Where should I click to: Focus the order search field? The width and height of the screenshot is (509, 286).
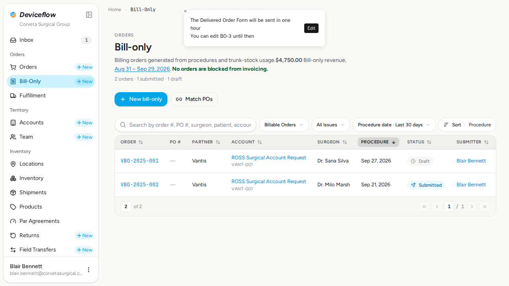[x=185, y=125]
